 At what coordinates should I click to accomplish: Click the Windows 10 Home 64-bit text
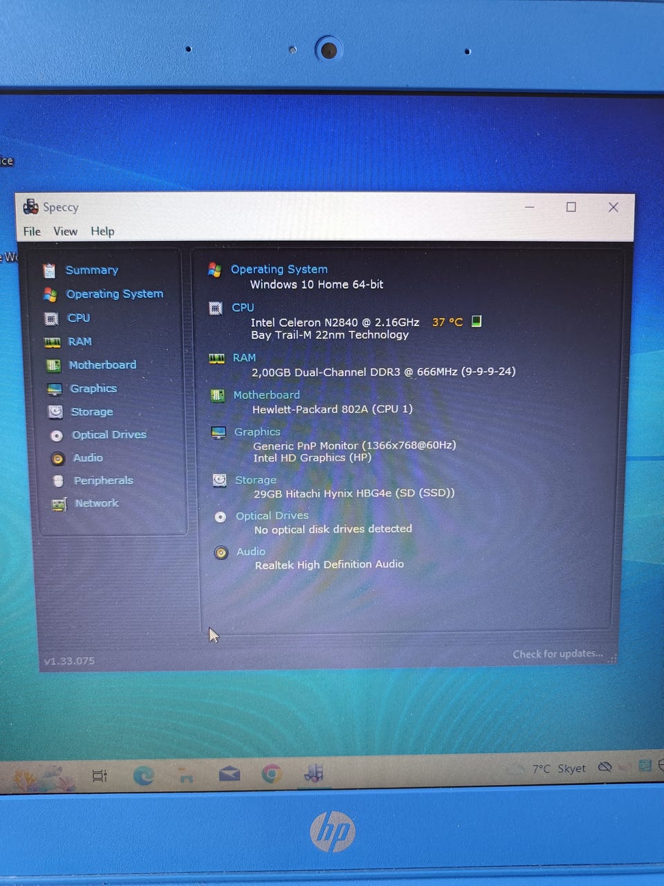click(x=317, y=284)
